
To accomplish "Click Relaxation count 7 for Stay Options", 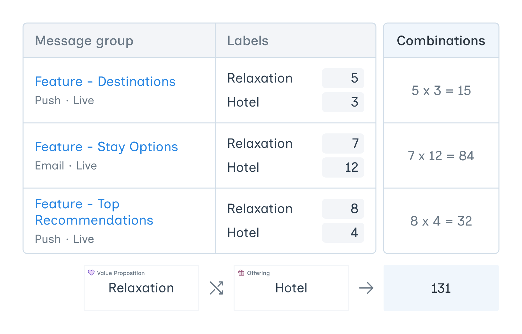I will 343,143.
